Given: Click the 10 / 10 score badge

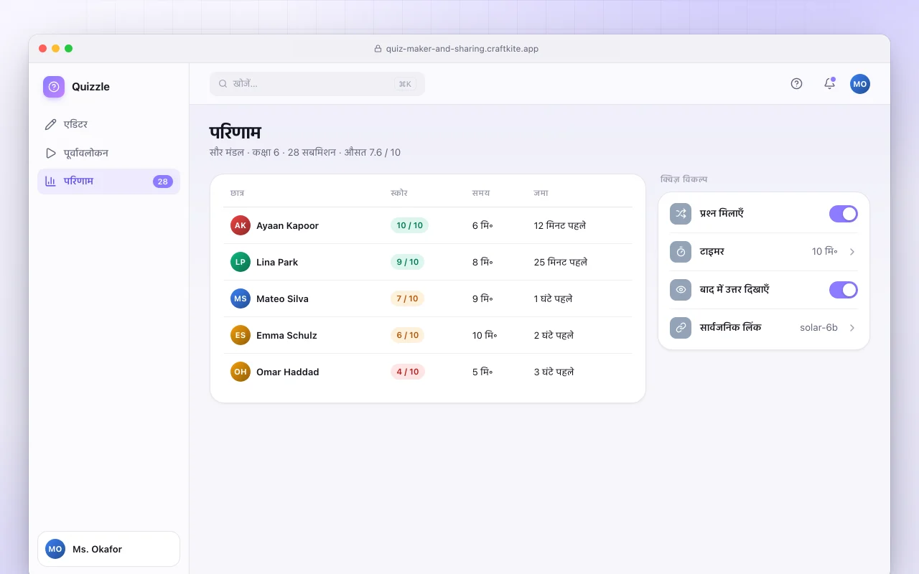Looking at the screenshot, I should 409,225.
